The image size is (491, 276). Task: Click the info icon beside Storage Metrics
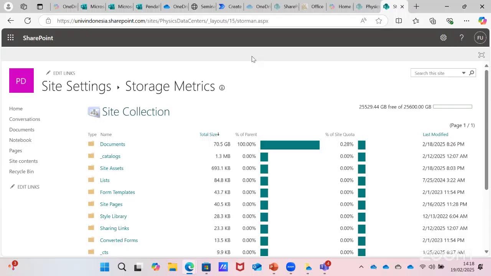222,88
